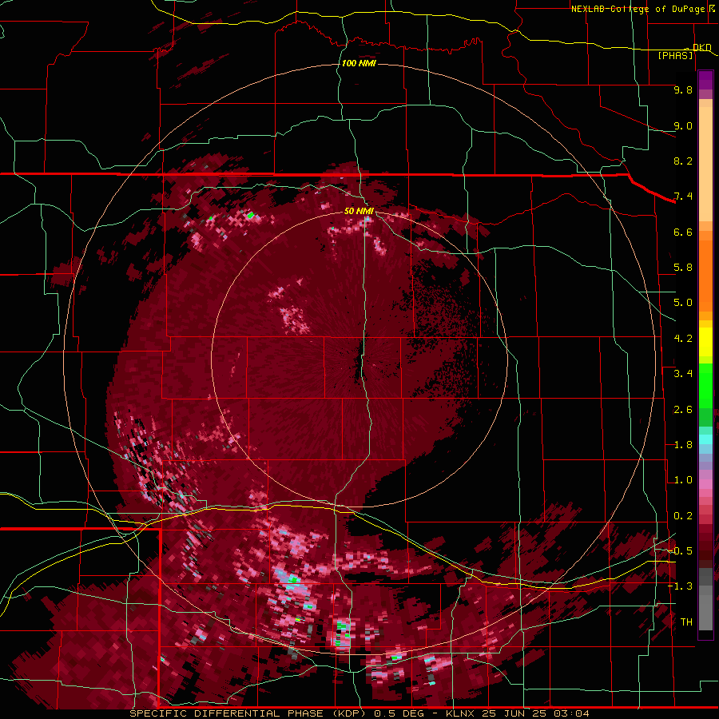Click the 4.2 legend value
Image resolution: width=719 pixels, height=719 pixels.
click(x=683, y=339)
